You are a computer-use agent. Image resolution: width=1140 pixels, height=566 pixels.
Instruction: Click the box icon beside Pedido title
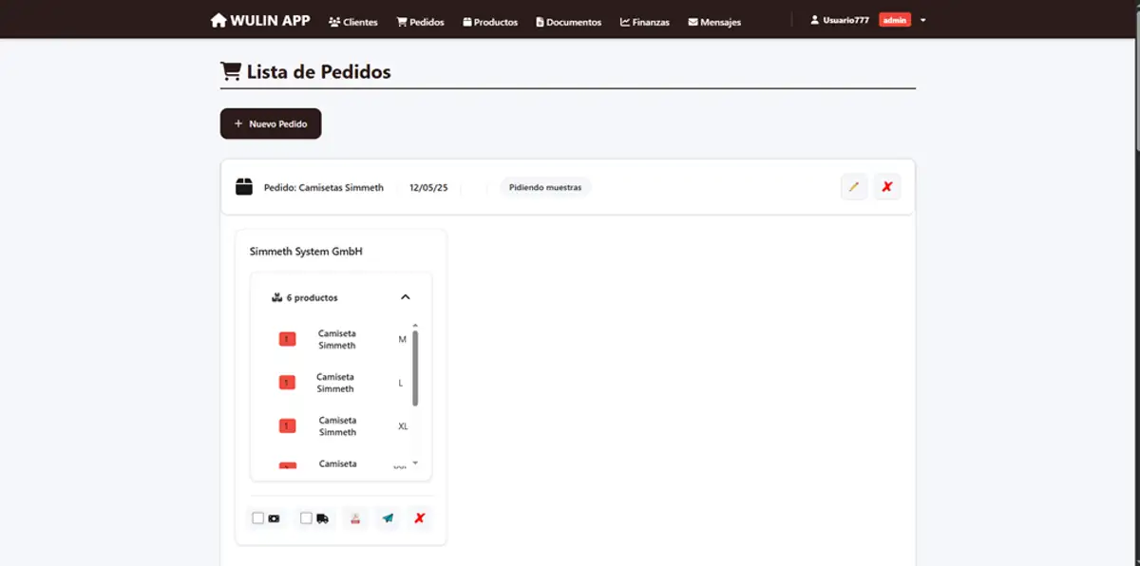click(244, 187)
